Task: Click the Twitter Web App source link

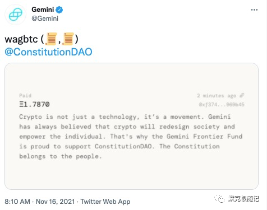Action: tap(105, 202)
